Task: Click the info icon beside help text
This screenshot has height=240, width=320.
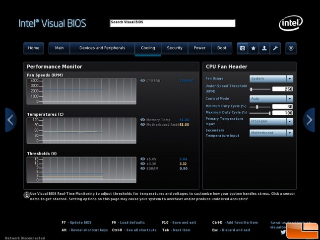Action: coord(26,195)
